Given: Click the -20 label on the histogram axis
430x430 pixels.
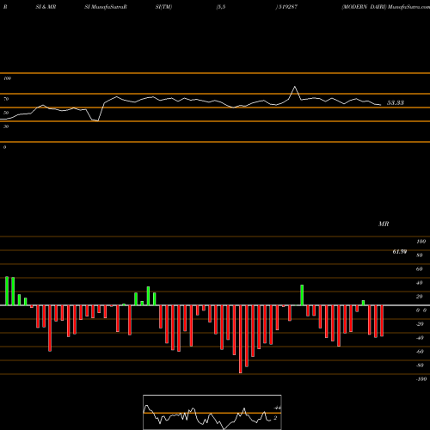Looking at the screenshot, I should point(420,324).
